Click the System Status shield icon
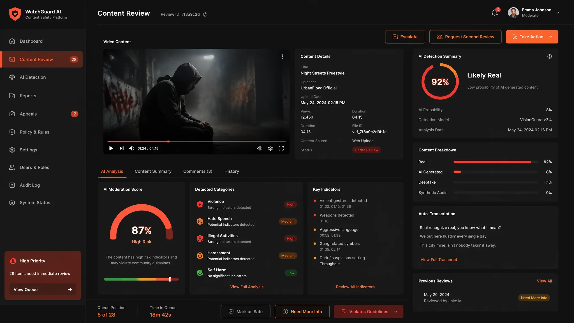 click(12, 202)
